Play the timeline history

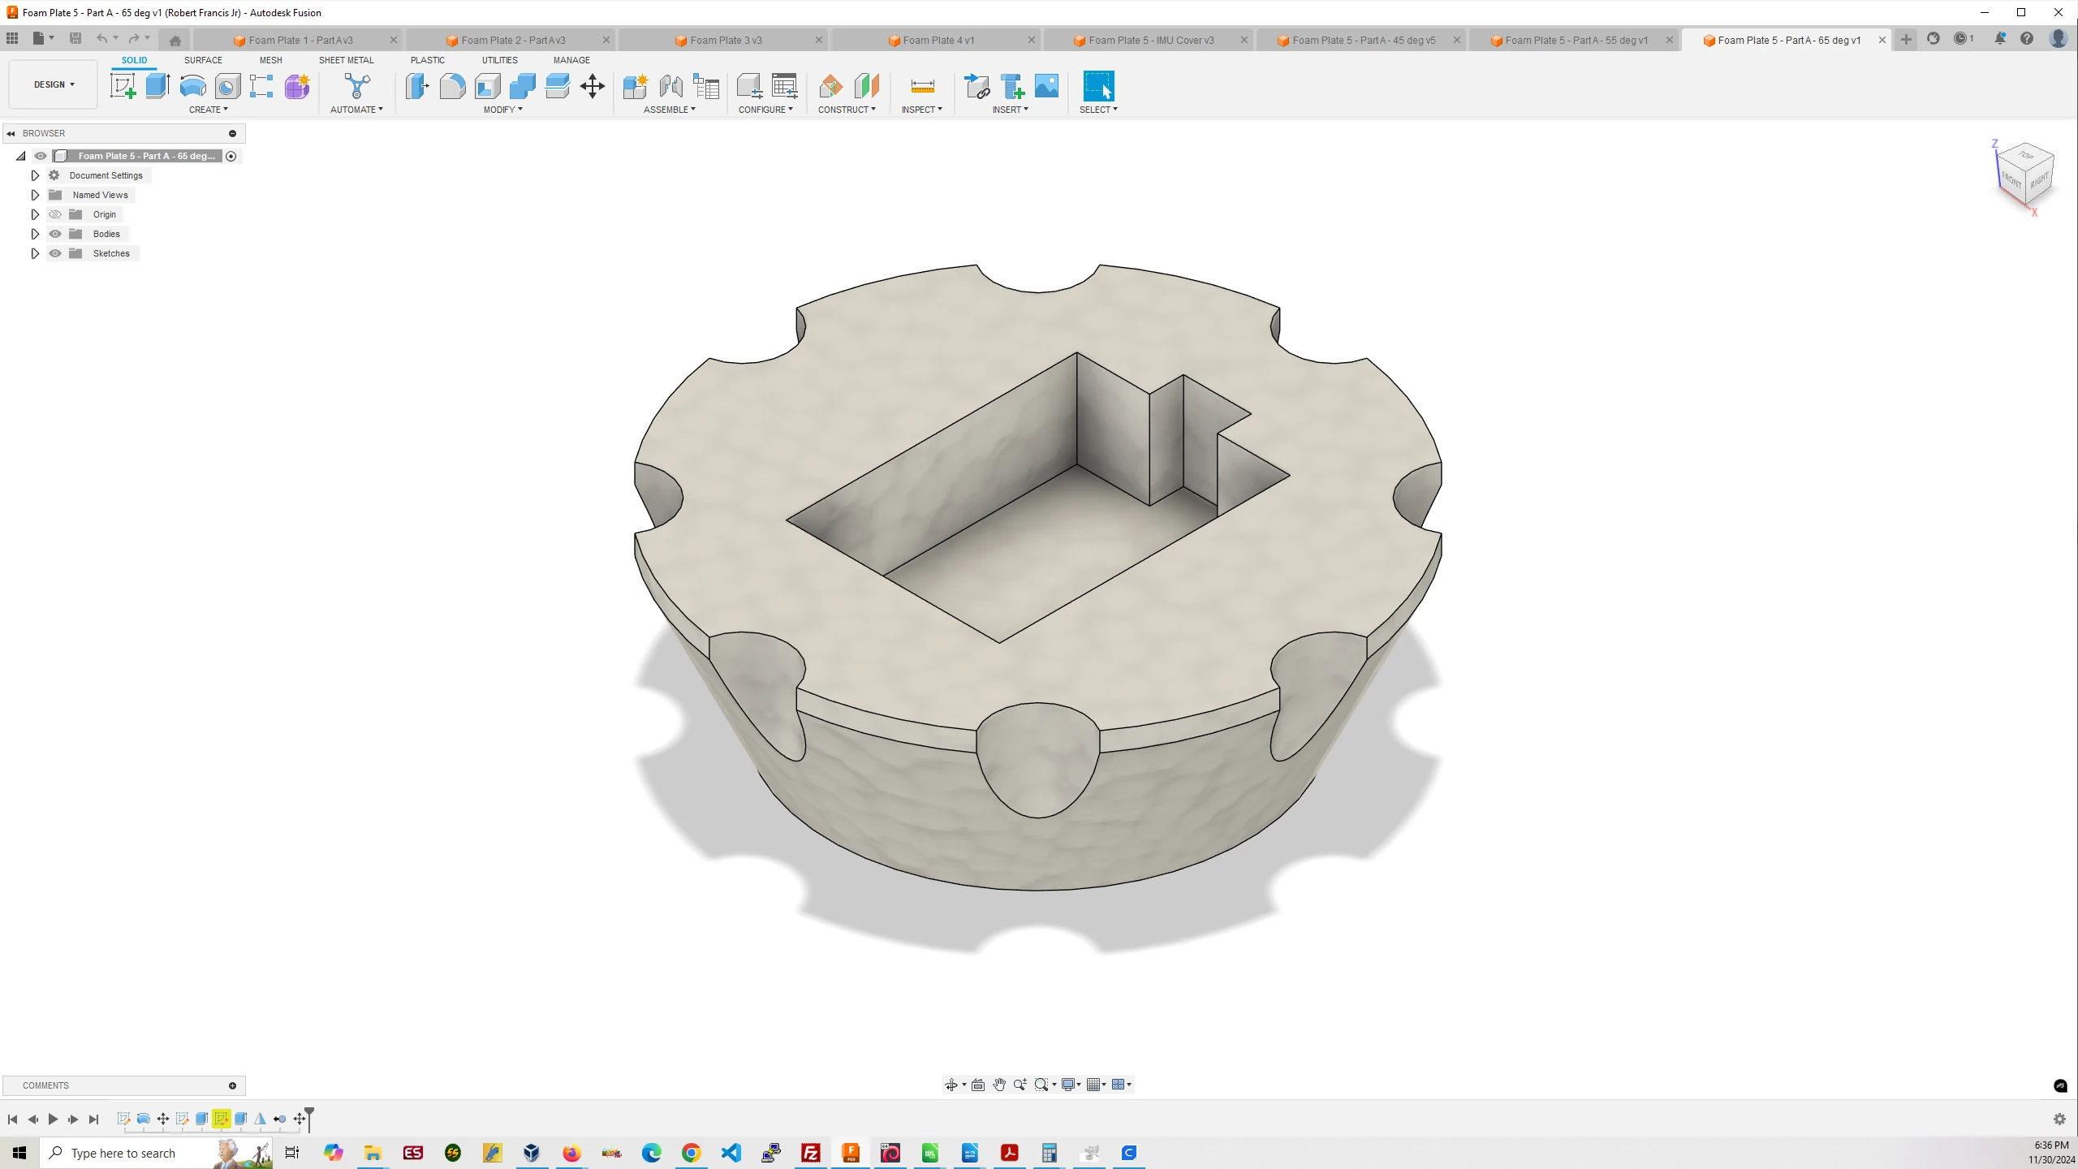pyautogui.click(x=53, y=1119)
